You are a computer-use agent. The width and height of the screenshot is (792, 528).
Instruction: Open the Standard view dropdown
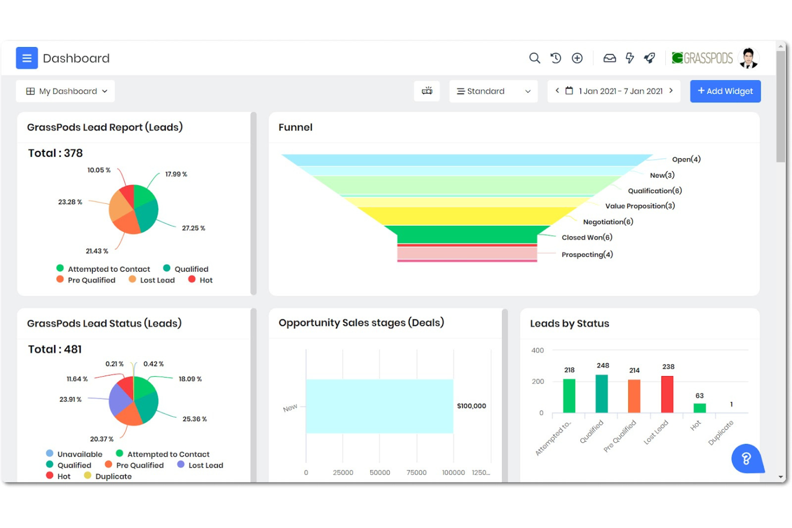point(492,91)
